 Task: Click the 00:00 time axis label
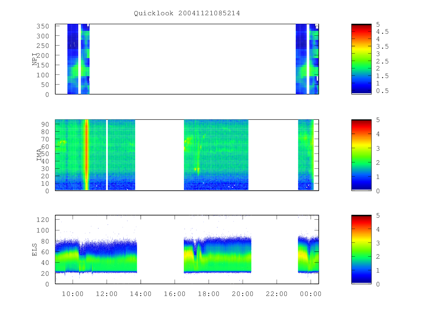tap(311, 293)
